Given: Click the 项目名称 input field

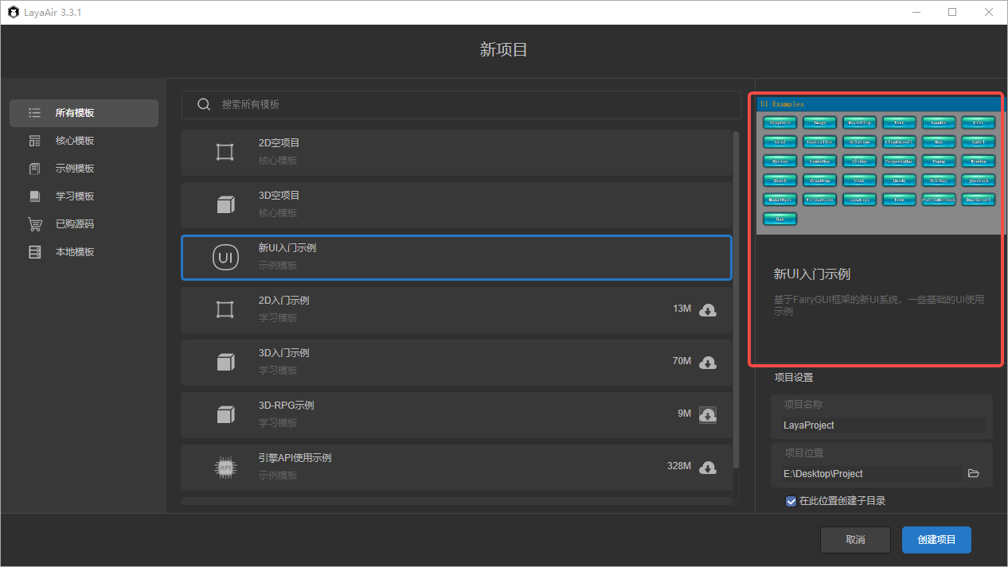Looking at the screenshot, I should [882, 425].
